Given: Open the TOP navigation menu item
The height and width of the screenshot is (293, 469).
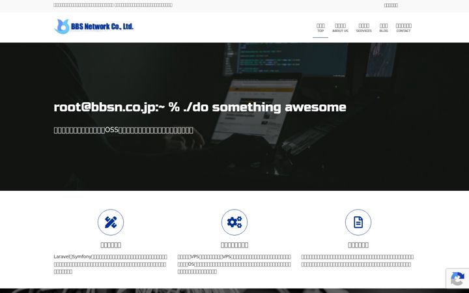Looking at the screenshot, I should (x=320, y=28).
